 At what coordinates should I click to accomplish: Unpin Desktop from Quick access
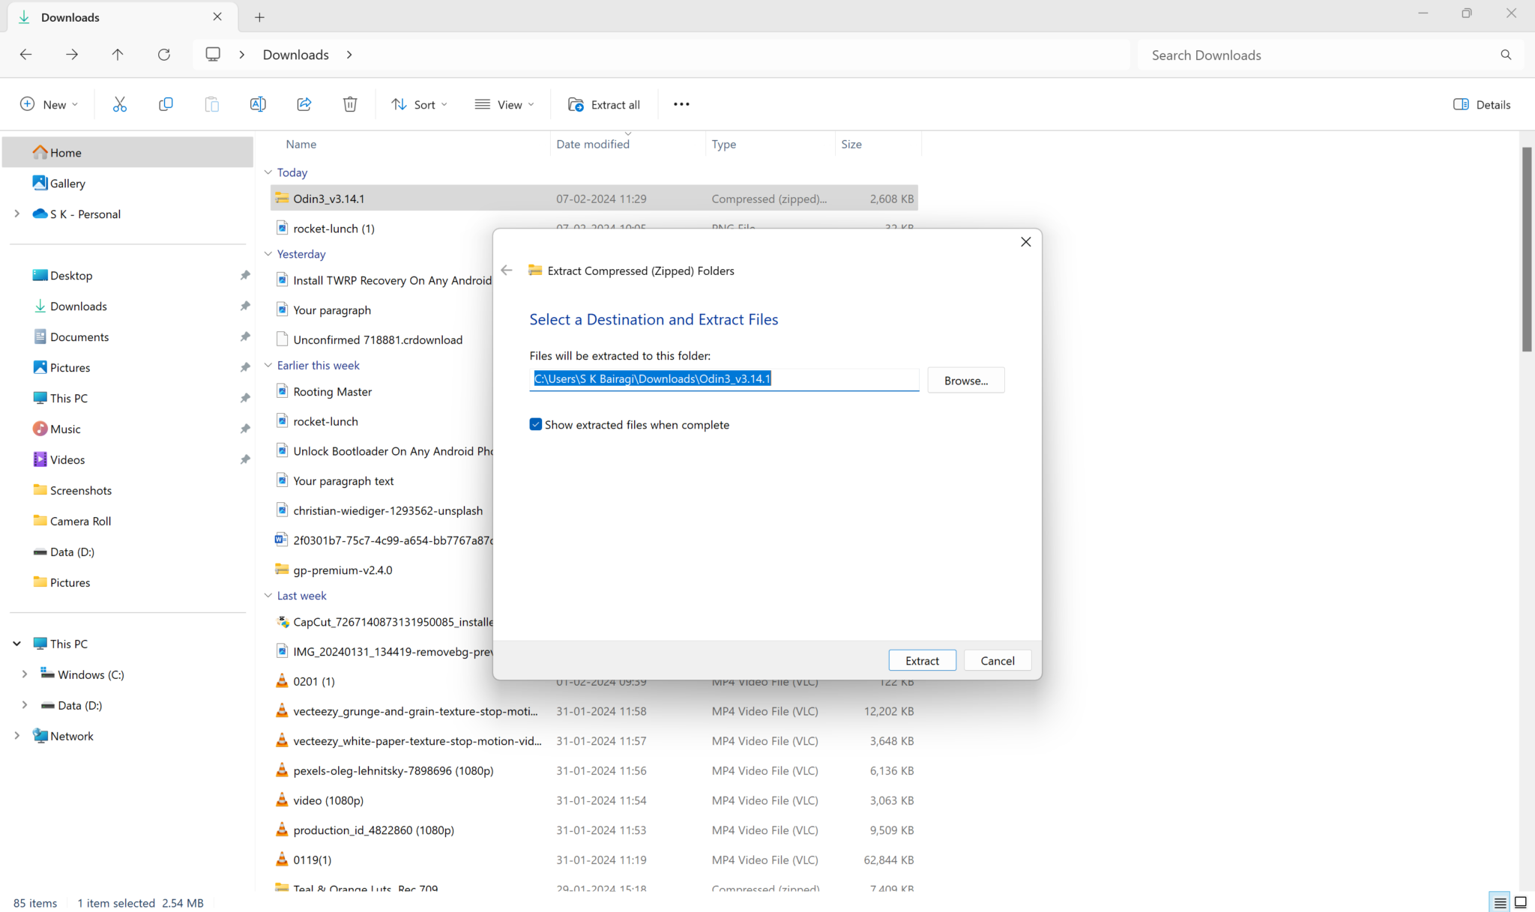245,275
